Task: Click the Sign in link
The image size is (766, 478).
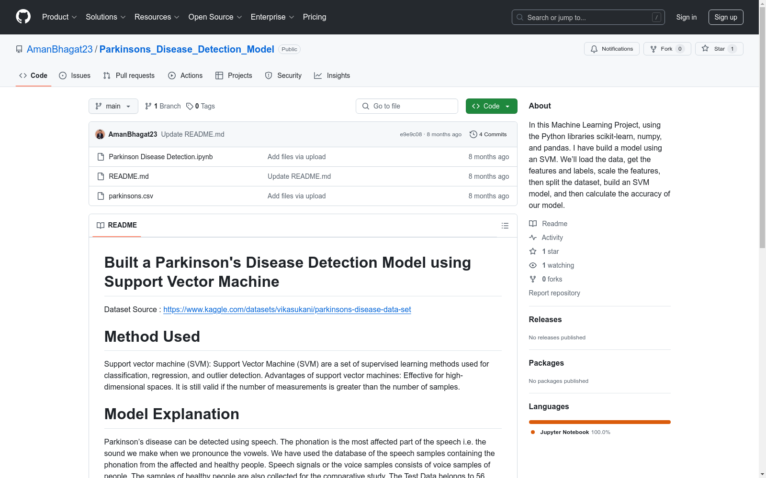Action: [687, 17]
